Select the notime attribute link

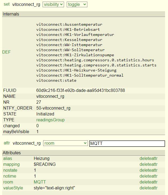point(9,176)
